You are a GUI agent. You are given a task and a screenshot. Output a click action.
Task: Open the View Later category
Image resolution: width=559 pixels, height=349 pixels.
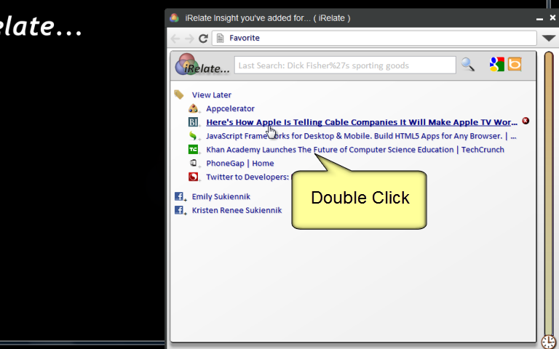211,95
